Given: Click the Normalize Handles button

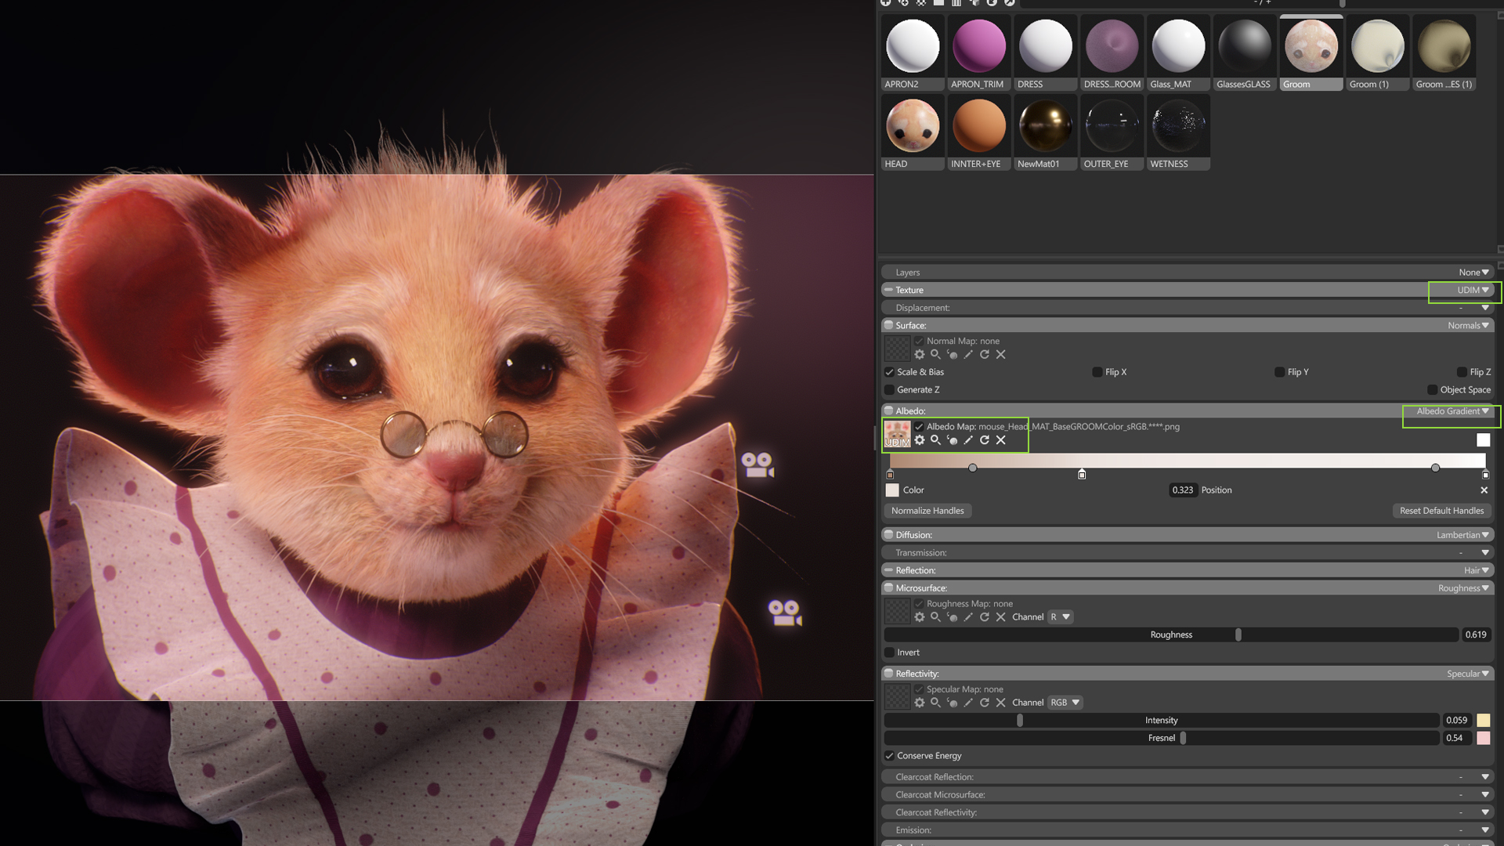Looking at the screenshot, I should [x=927, y=511].
